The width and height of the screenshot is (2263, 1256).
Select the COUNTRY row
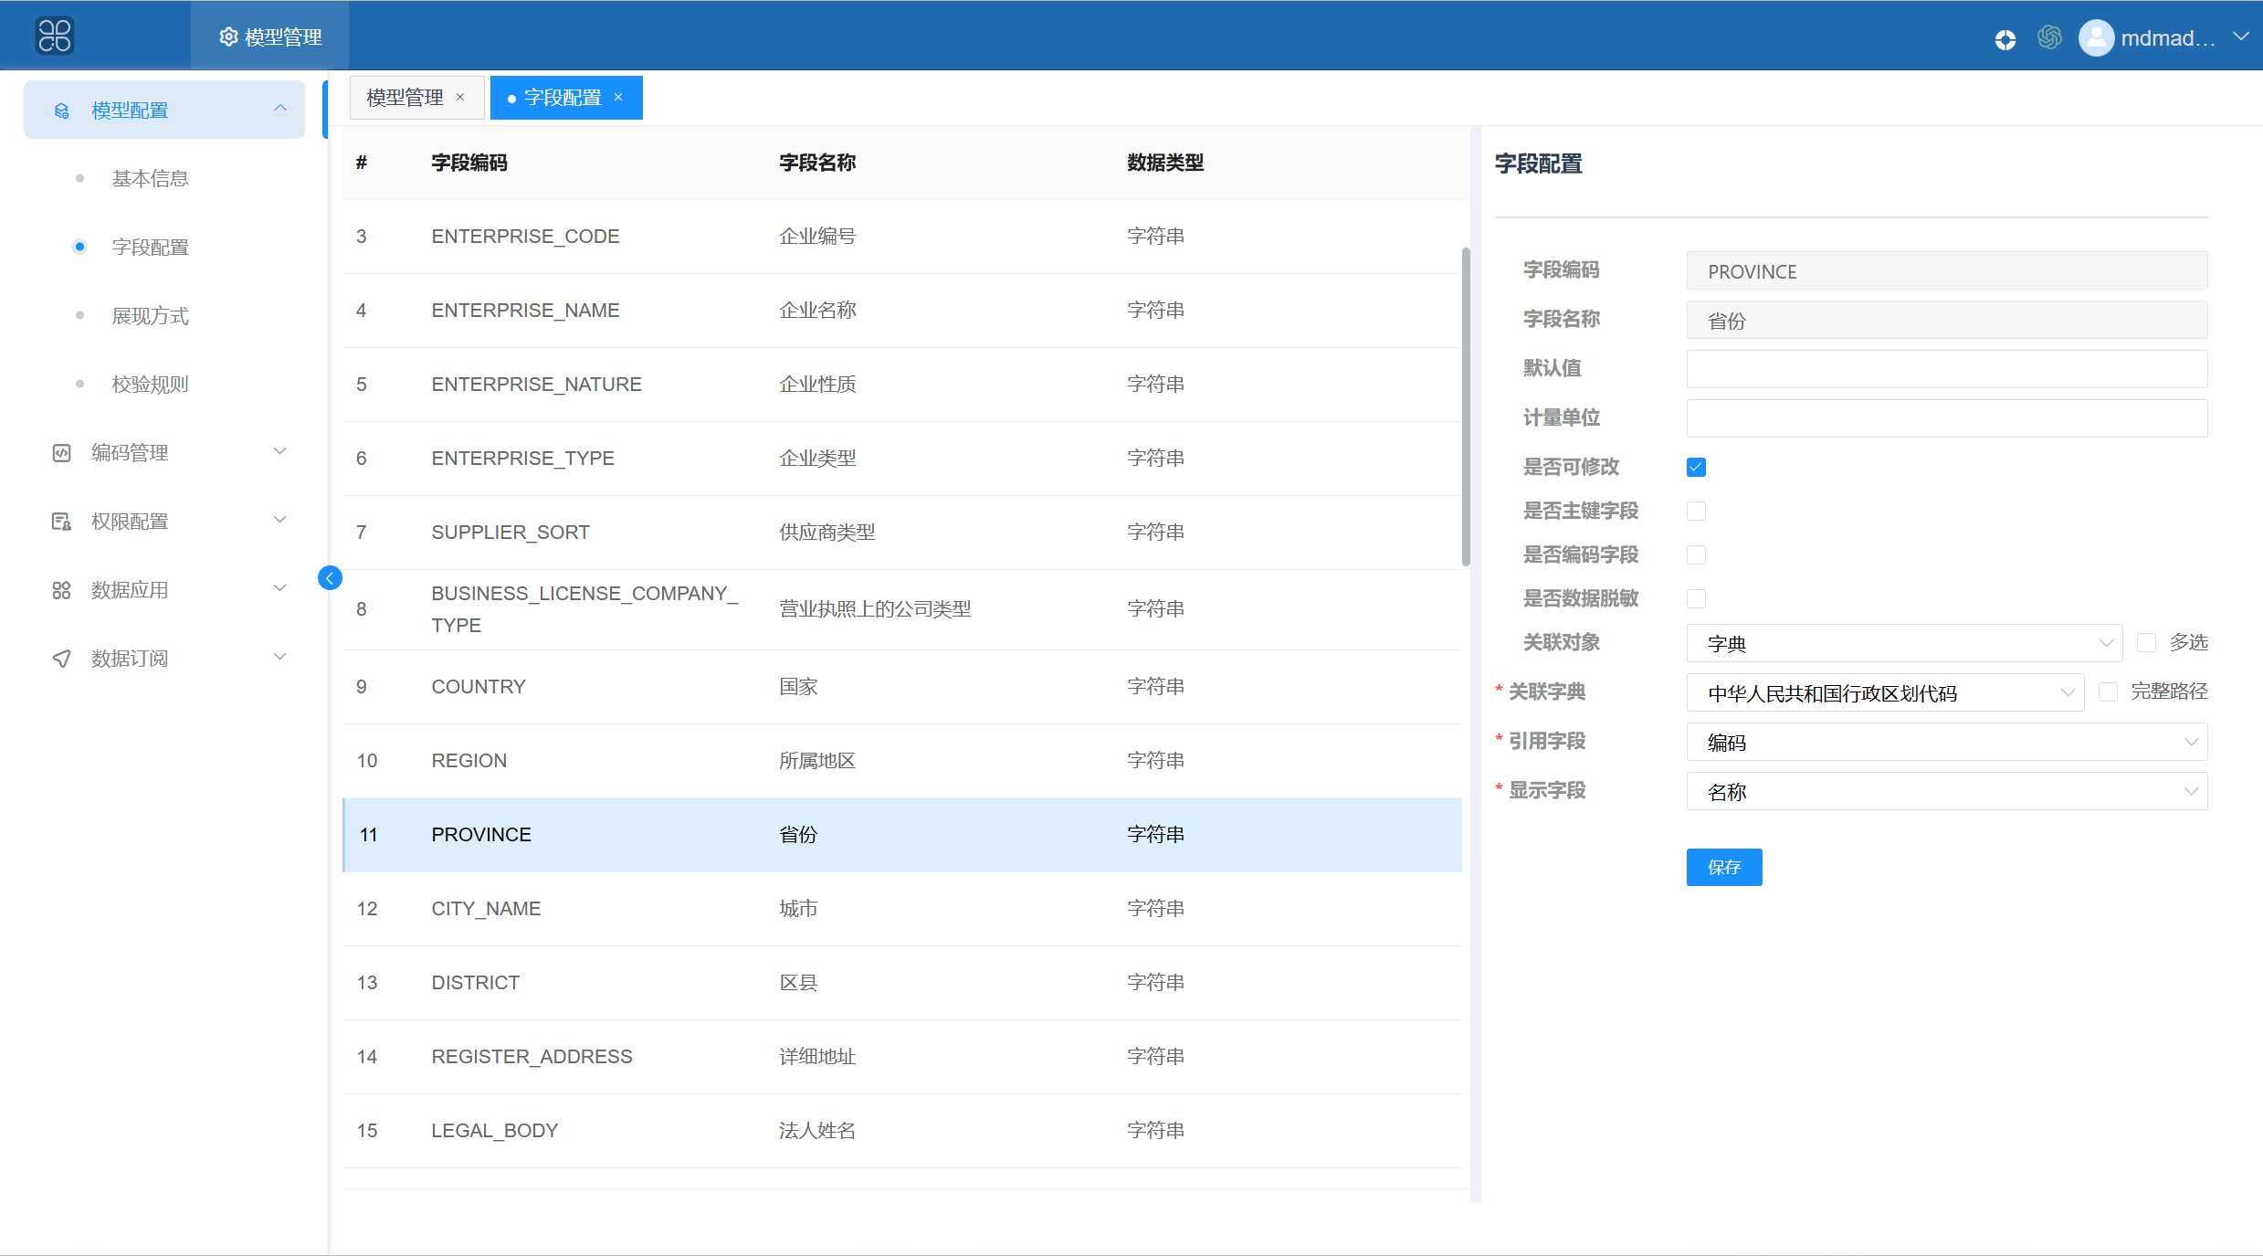pyautogui.click(x=902, y=687)
